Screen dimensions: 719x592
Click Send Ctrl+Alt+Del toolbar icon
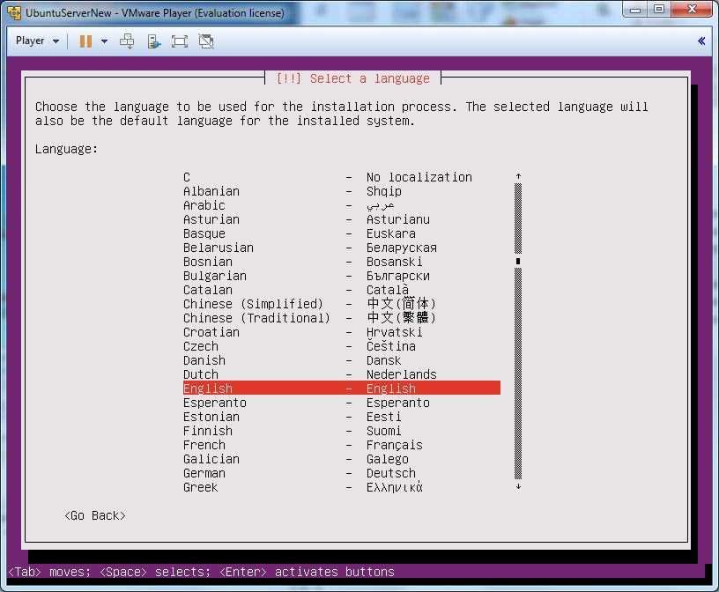127,41
